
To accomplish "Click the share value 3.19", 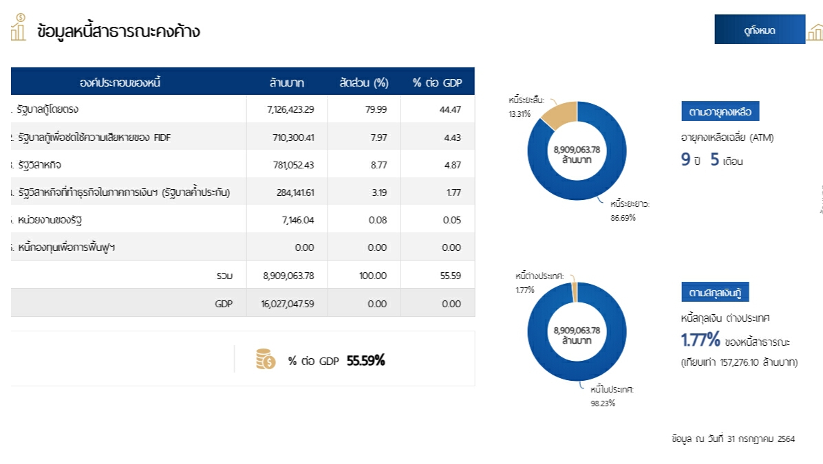I will pos(379,192).
